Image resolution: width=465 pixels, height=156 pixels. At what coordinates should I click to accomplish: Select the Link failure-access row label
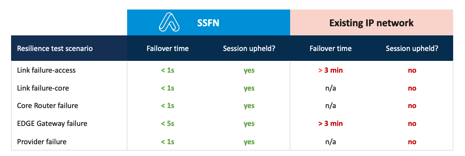[x=46, y=70]
